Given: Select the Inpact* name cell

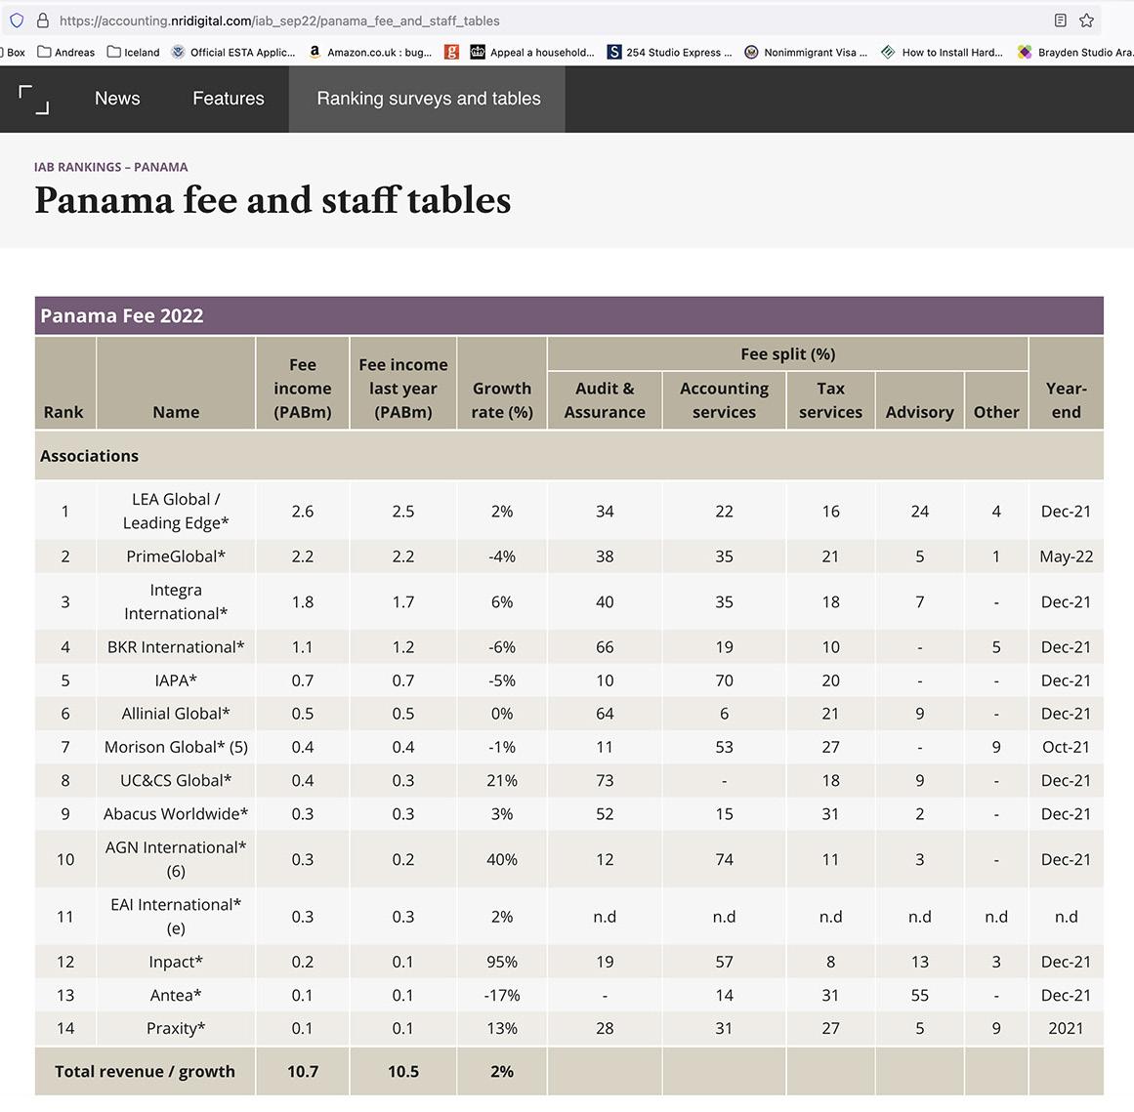Looking at the screenshot, I should 176,962.
